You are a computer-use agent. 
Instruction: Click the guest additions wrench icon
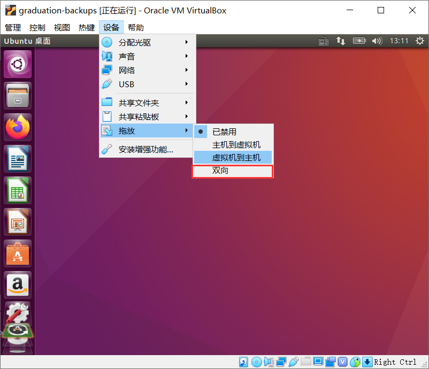coord(107,149)
